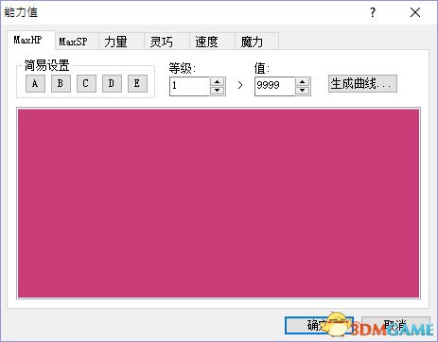Click inside the magenta curve graph area

pos(219,203)
